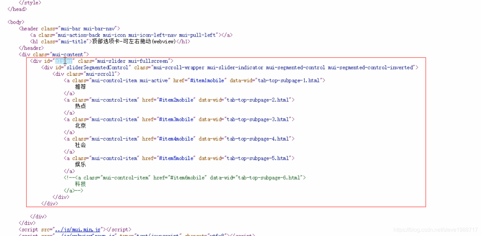Image resolution: width=481 pixels, height=236 pixels.
Task: Click tab-top-subpage-2.html attribute value
Action: point(258,100)
